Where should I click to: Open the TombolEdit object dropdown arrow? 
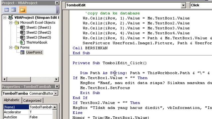[183, 5]
